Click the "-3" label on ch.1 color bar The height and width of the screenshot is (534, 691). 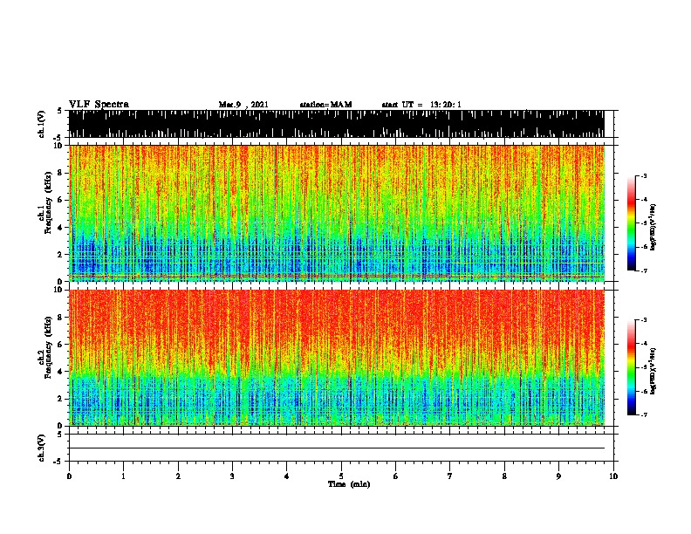tap(644, 175)
